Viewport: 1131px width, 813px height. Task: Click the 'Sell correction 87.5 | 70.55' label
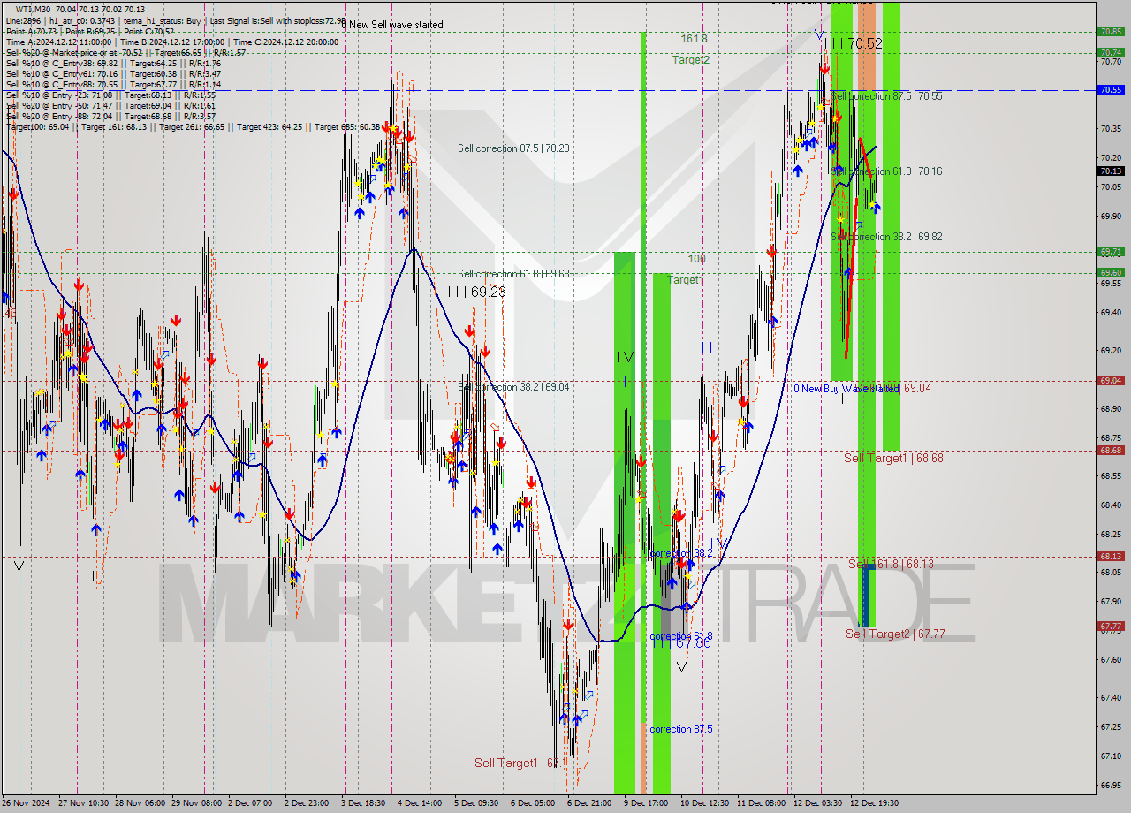886,96
